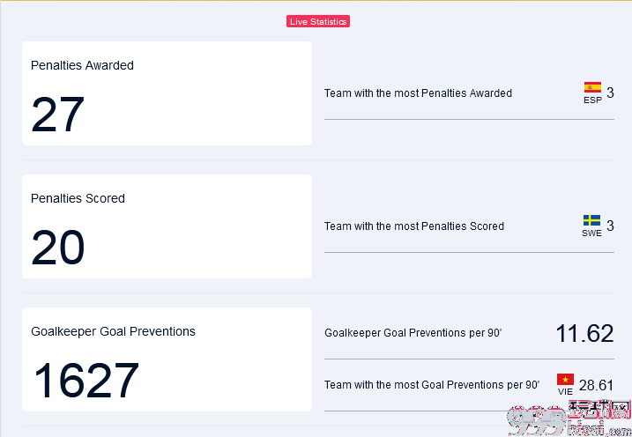
Task: Click the Spain flag icon
Action: pyautogui.click(x=592, y=87)
